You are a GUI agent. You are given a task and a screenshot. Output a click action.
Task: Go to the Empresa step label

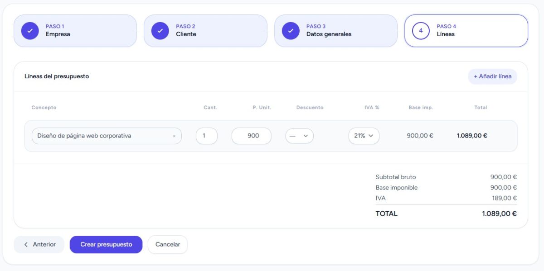point(58,34)
